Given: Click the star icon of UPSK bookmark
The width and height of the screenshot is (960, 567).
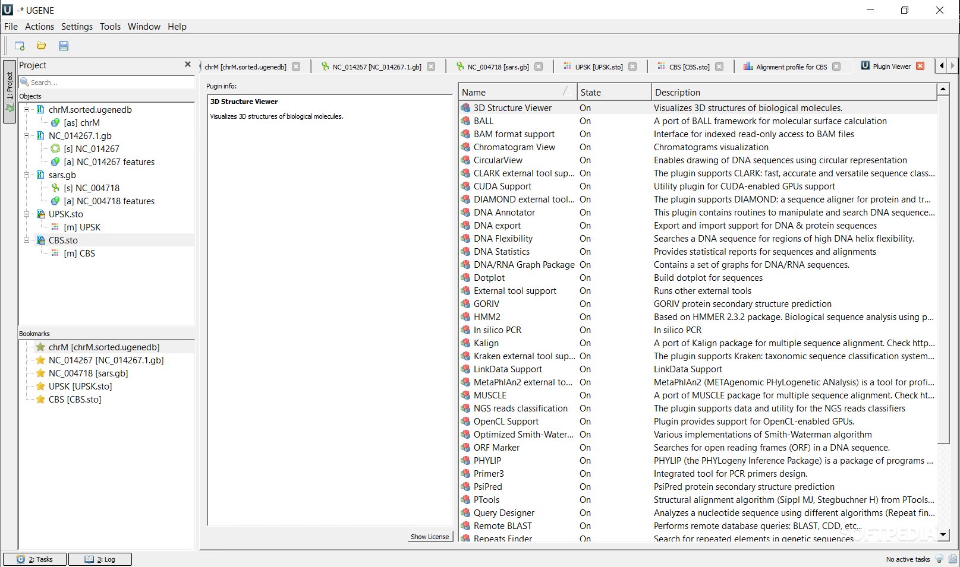Looking at the screenshot, I should (40, 386).
